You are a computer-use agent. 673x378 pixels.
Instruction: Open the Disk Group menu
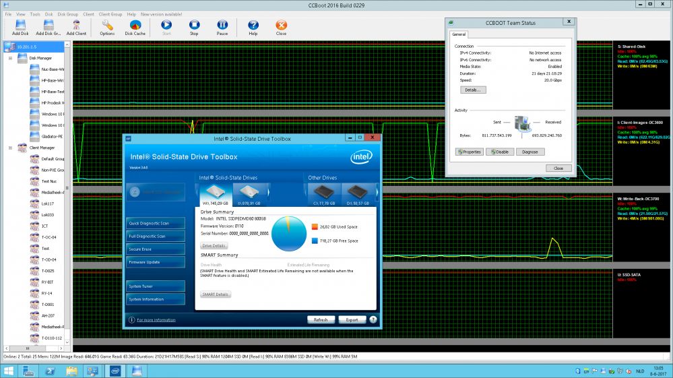coord(68,14)
